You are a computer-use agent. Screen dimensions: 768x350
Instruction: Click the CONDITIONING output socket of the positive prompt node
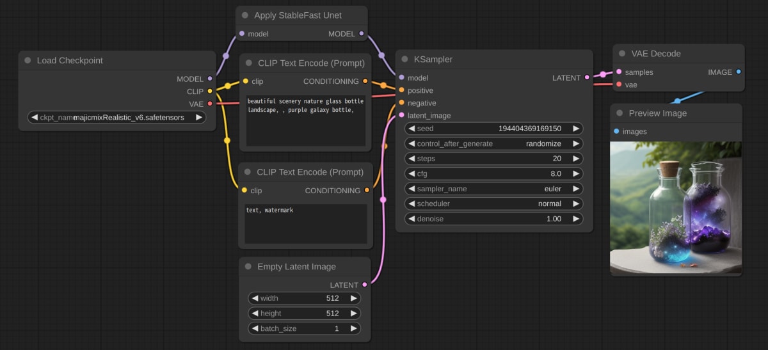point(365,81)
